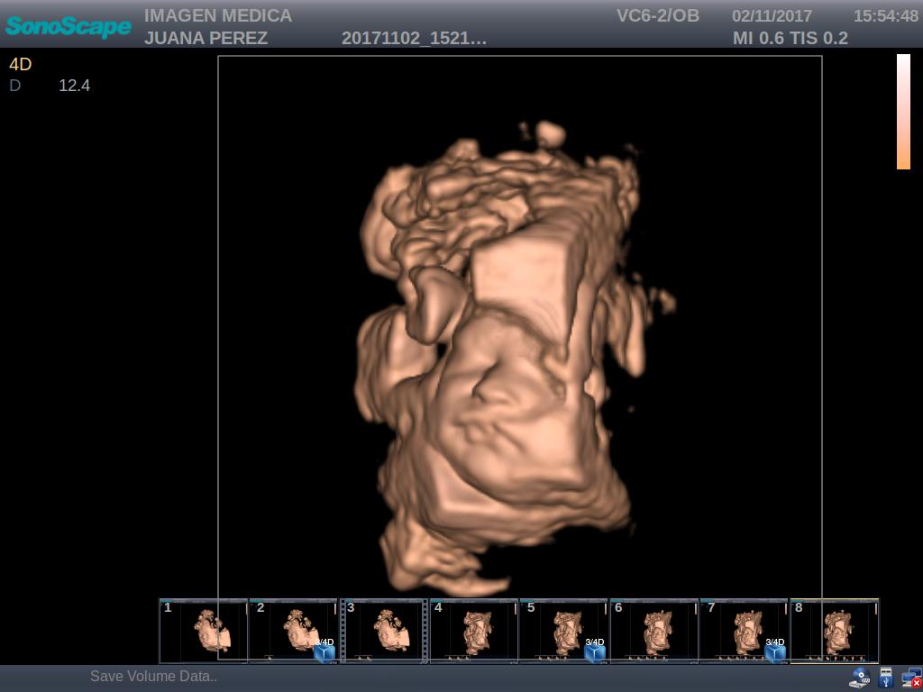The image size is (923, 692).
Task: Click the network status icon with red X
Action: [x=910, y=678]
